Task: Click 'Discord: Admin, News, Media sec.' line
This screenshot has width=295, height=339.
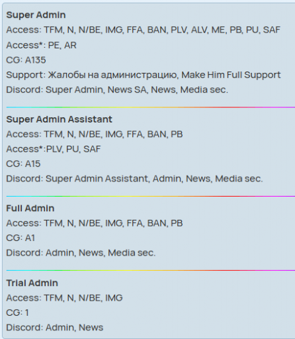Action: (81, 253)
